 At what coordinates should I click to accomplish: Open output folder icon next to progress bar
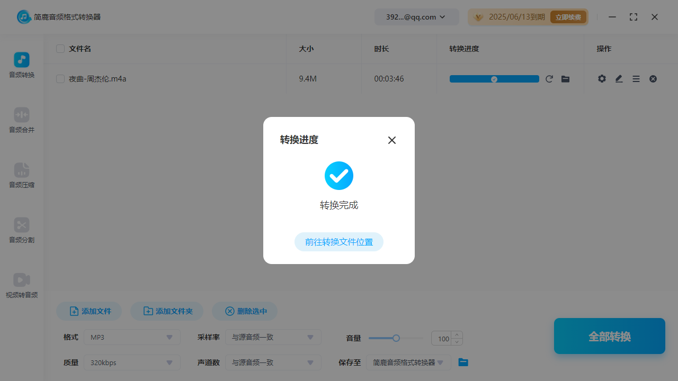click(565, 78)
